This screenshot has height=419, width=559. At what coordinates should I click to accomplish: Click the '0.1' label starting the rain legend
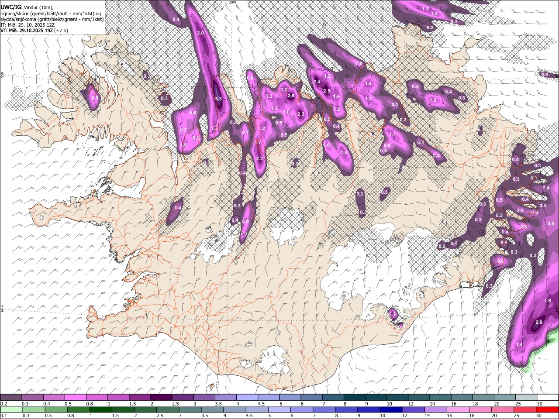[x=3, y=416]
